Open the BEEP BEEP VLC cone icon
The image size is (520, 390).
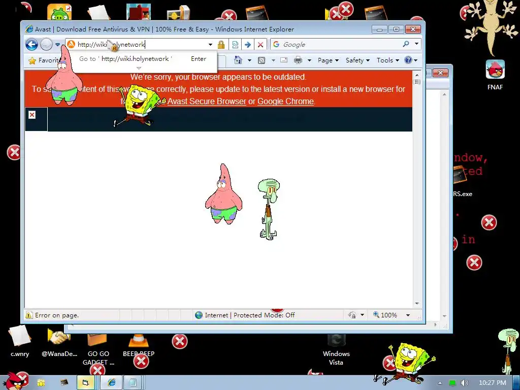click(x=139, y=345)
